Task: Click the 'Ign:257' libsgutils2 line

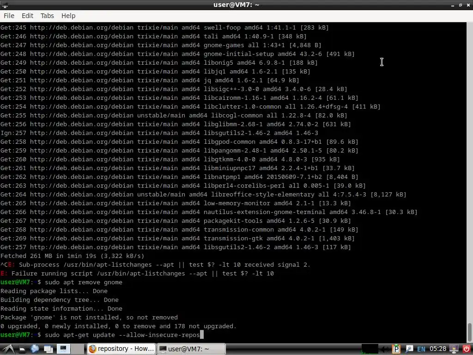Action: (x=159, y=133)
